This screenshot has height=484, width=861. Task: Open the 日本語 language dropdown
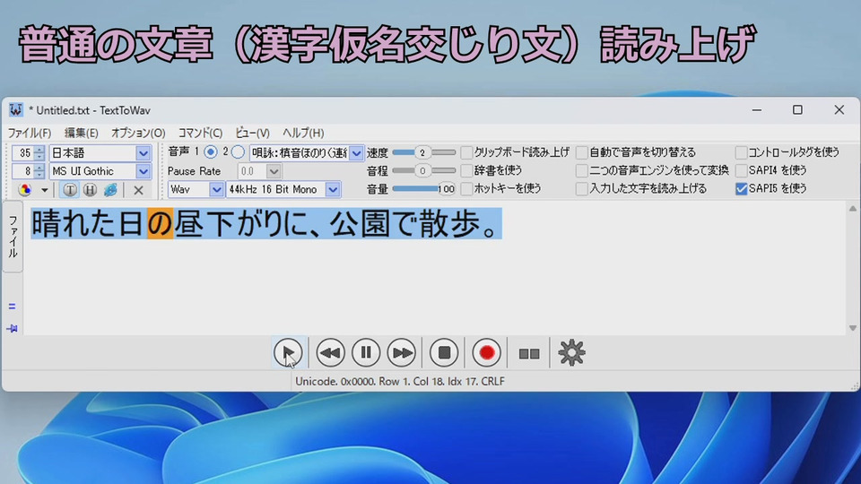(143, 153)
